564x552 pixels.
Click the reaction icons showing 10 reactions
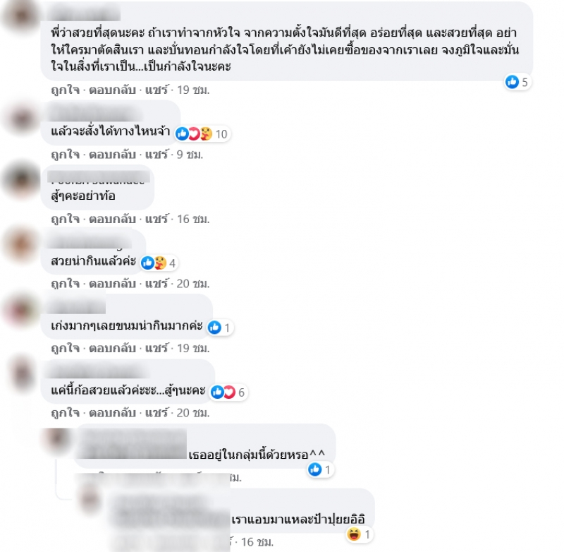coord(202,134)
